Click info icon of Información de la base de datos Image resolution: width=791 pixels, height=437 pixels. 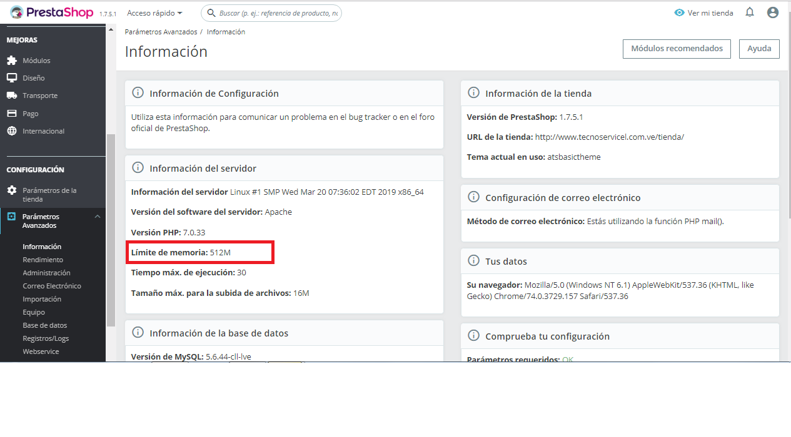pyautogui.click(x=138, y=333)
